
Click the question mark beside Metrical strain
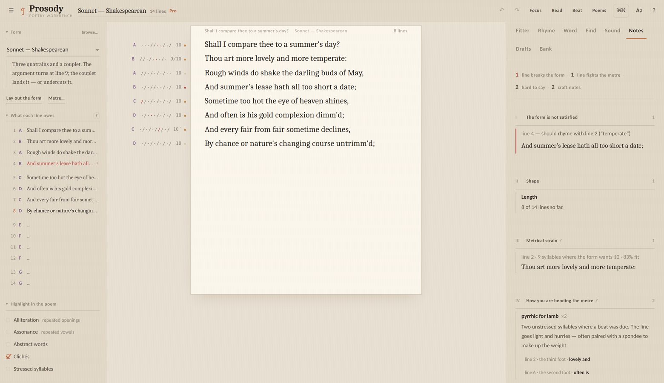pos(561,240)
